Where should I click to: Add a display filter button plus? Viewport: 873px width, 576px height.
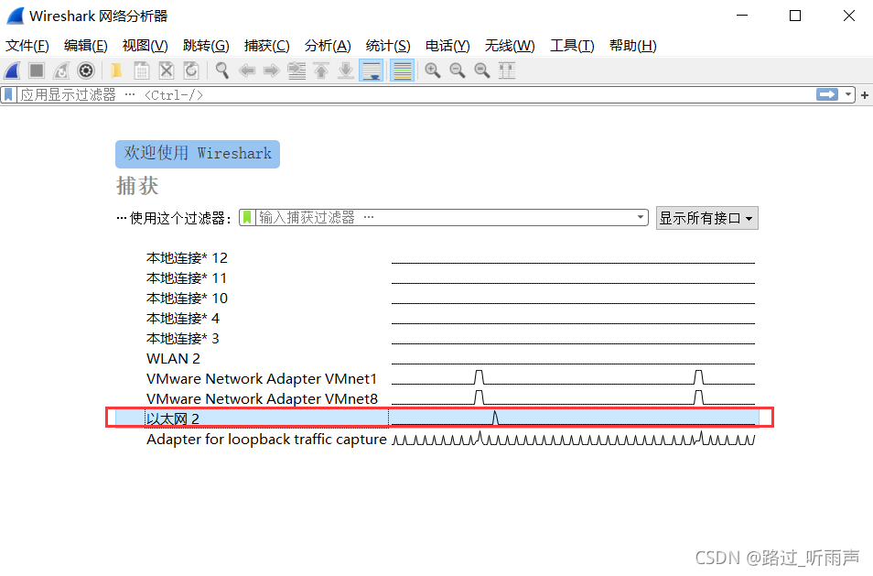pyautogui.click(x=865, y=95)
